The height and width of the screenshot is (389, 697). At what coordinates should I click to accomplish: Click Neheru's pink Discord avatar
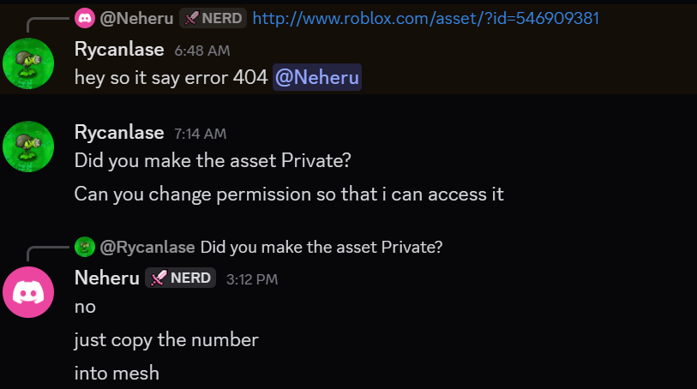28,292
